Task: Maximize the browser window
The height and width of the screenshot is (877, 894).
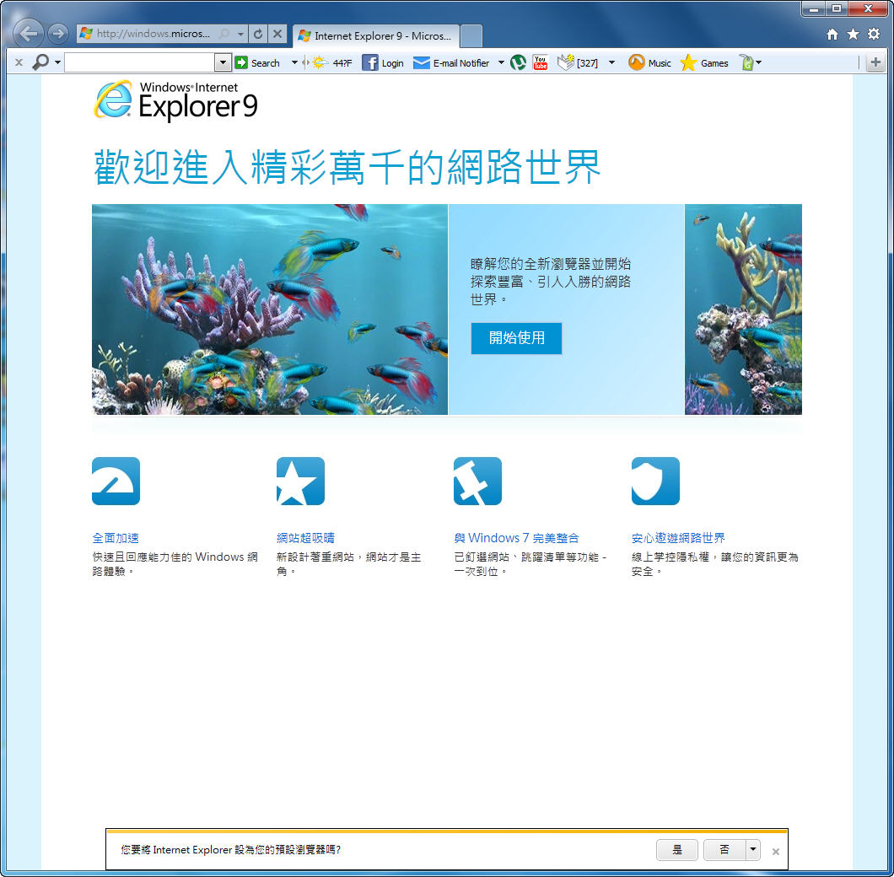Action: 837,9
